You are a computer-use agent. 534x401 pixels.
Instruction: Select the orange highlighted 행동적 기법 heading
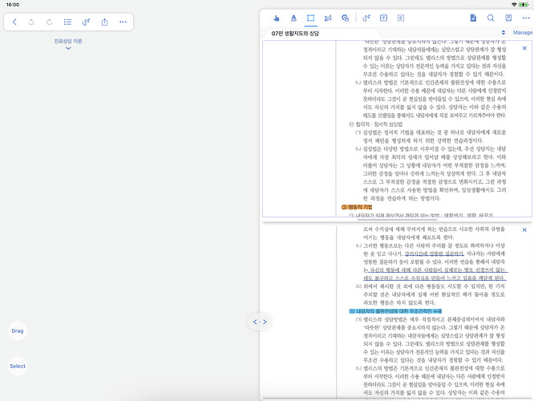357,207
